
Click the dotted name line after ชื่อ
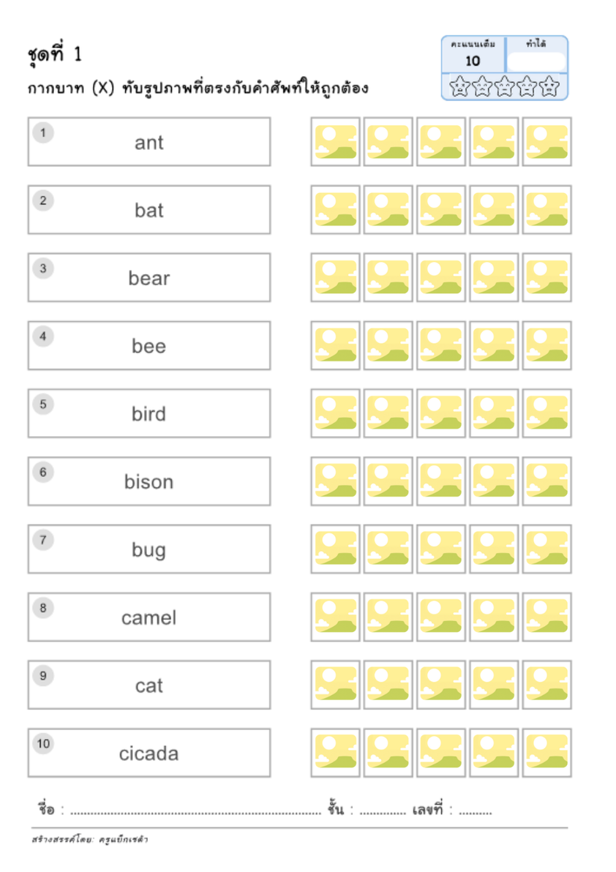click(195, 813)
